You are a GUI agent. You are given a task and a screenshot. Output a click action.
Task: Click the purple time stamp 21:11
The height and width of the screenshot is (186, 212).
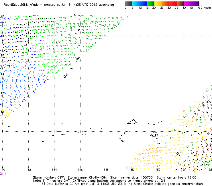point(4,174)
